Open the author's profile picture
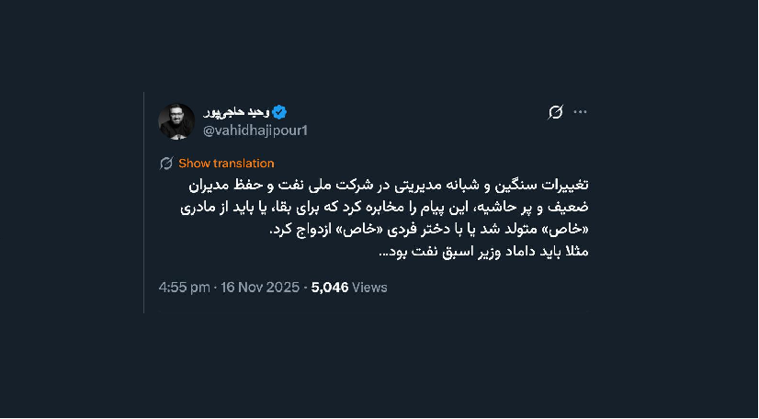Viewport: 759px width, 419px height. coord(176,121)
